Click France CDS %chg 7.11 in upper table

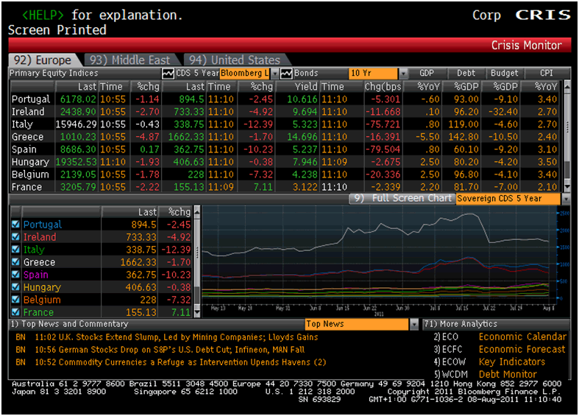click(263, 187)
